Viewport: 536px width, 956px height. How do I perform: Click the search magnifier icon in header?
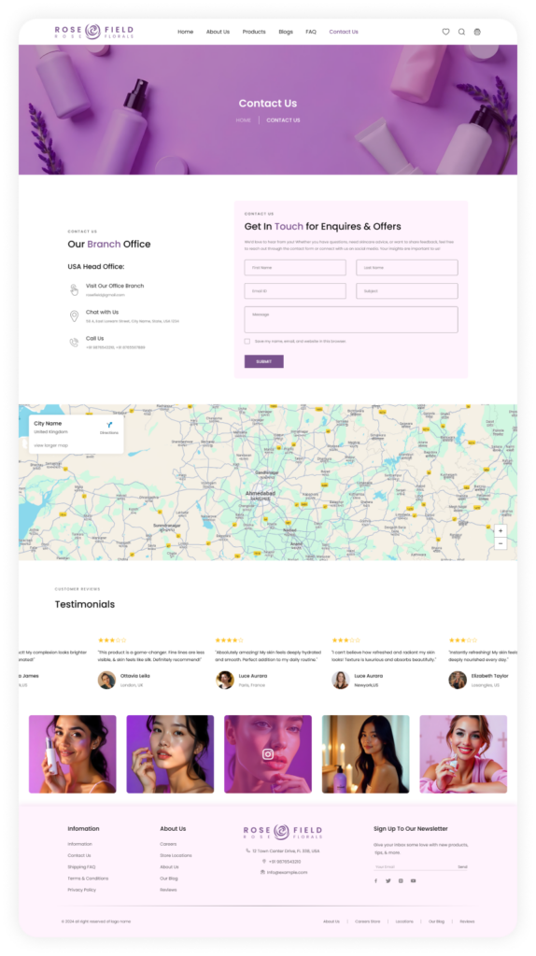pyautogui.click(x=461, y=32)
